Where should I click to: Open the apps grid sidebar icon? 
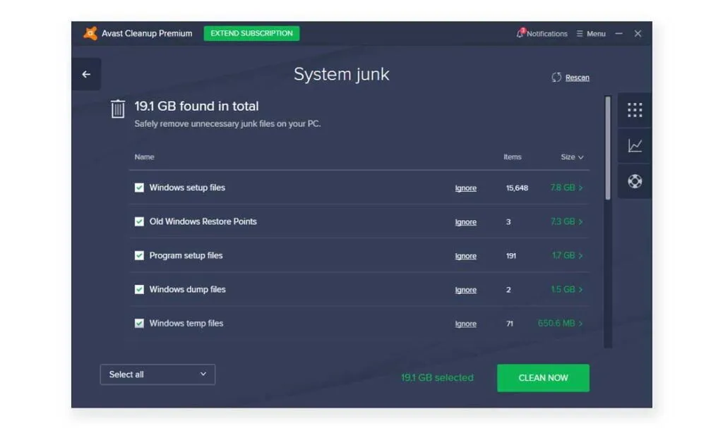pyautogui.click(x=635, y=110)
